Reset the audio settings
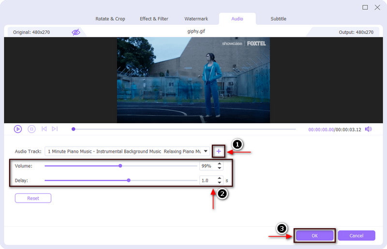The width and height of the screenshot is (387, 249). 33,198
